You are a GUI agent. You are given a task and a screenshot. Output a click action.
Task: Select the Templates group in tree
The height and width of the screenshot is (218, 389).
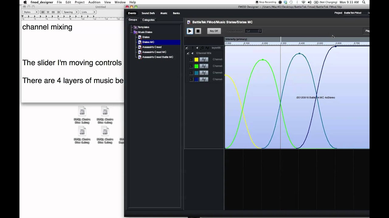pos(143,27)
